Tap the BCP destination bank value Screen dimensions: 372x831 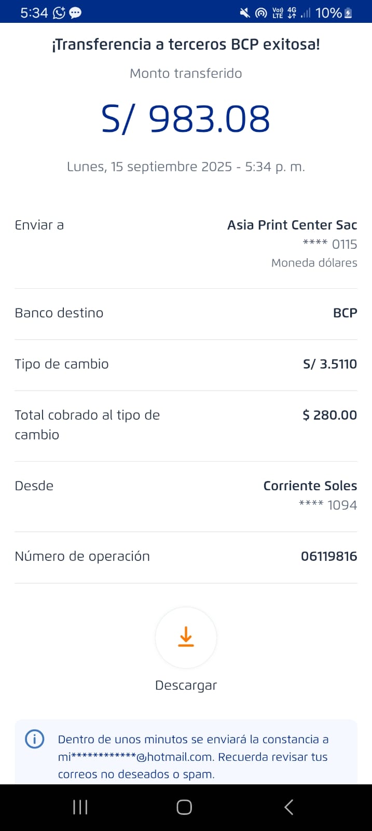345,313
